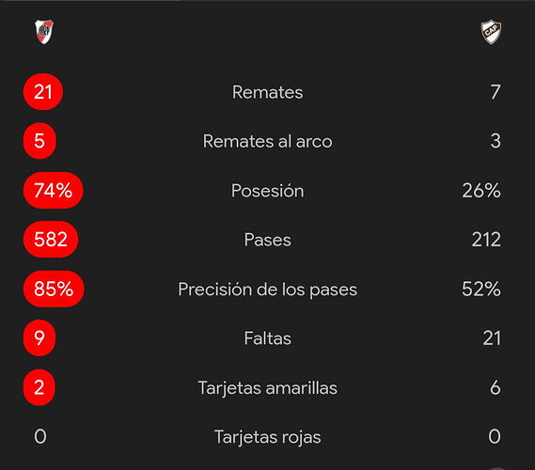
Task: Click Precisión de los pases label
Action: click(x=267, y=290)
